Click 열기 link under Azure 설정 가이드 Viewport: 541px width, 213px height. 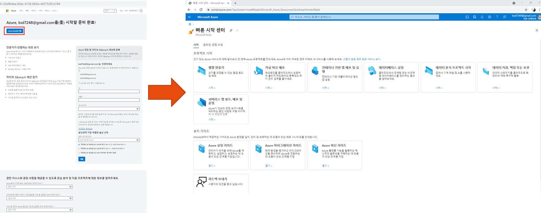tap(212, 166)
